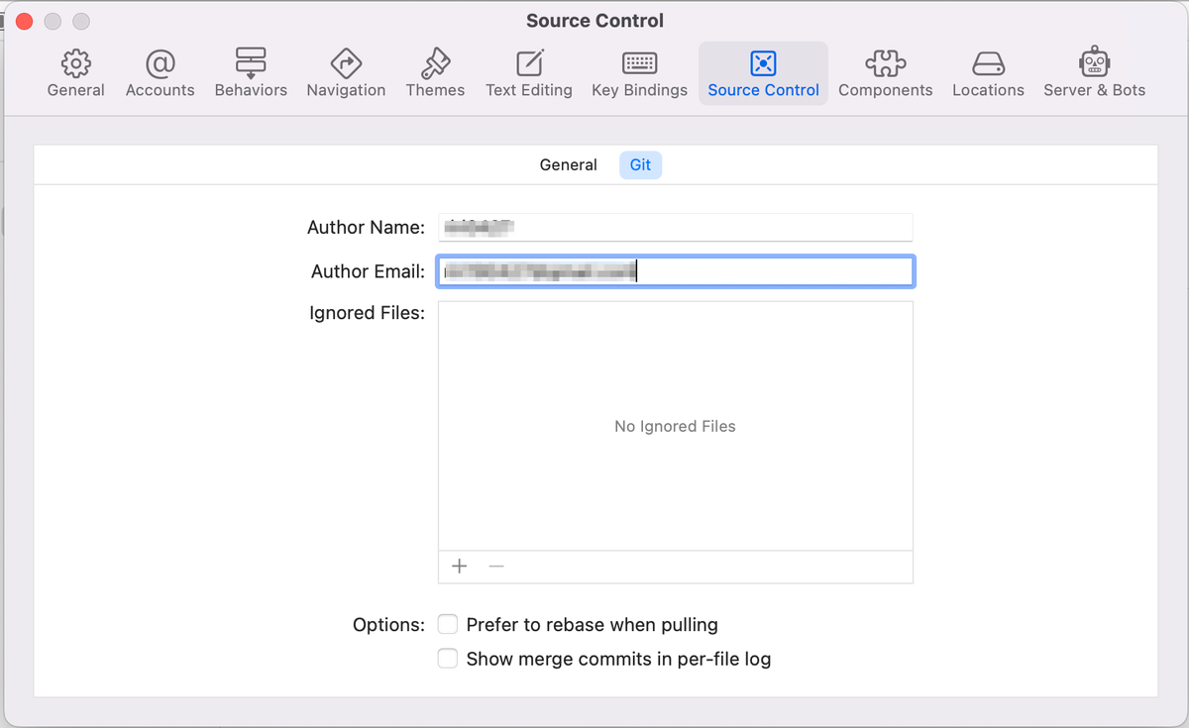Click the minus button under Ignored Files
The height and width of the screenshot is (728, 1189).
(x=496, y=567)
